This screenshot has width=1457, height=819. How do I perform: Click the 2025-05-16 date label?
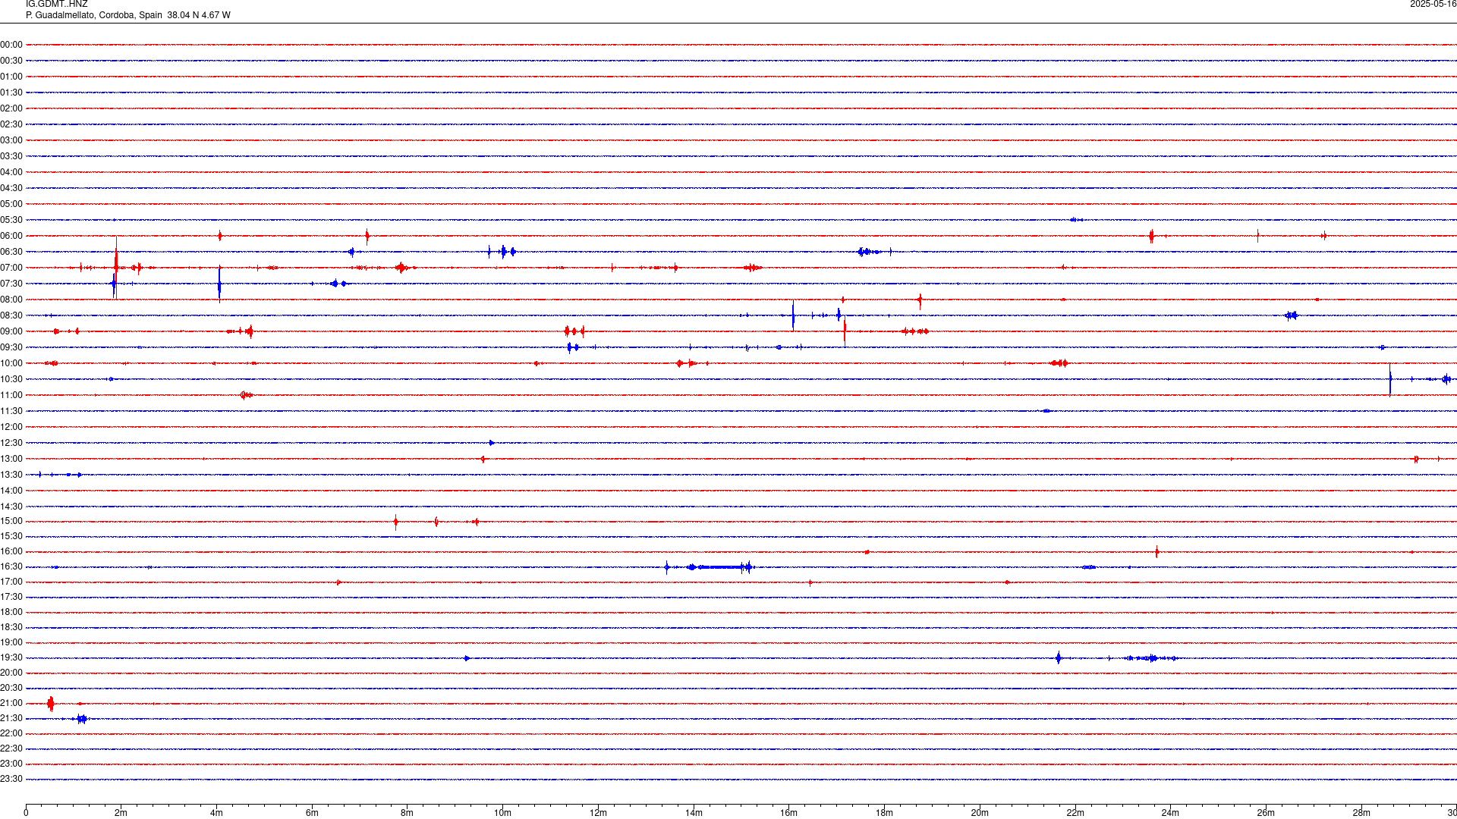[1433, 4]
